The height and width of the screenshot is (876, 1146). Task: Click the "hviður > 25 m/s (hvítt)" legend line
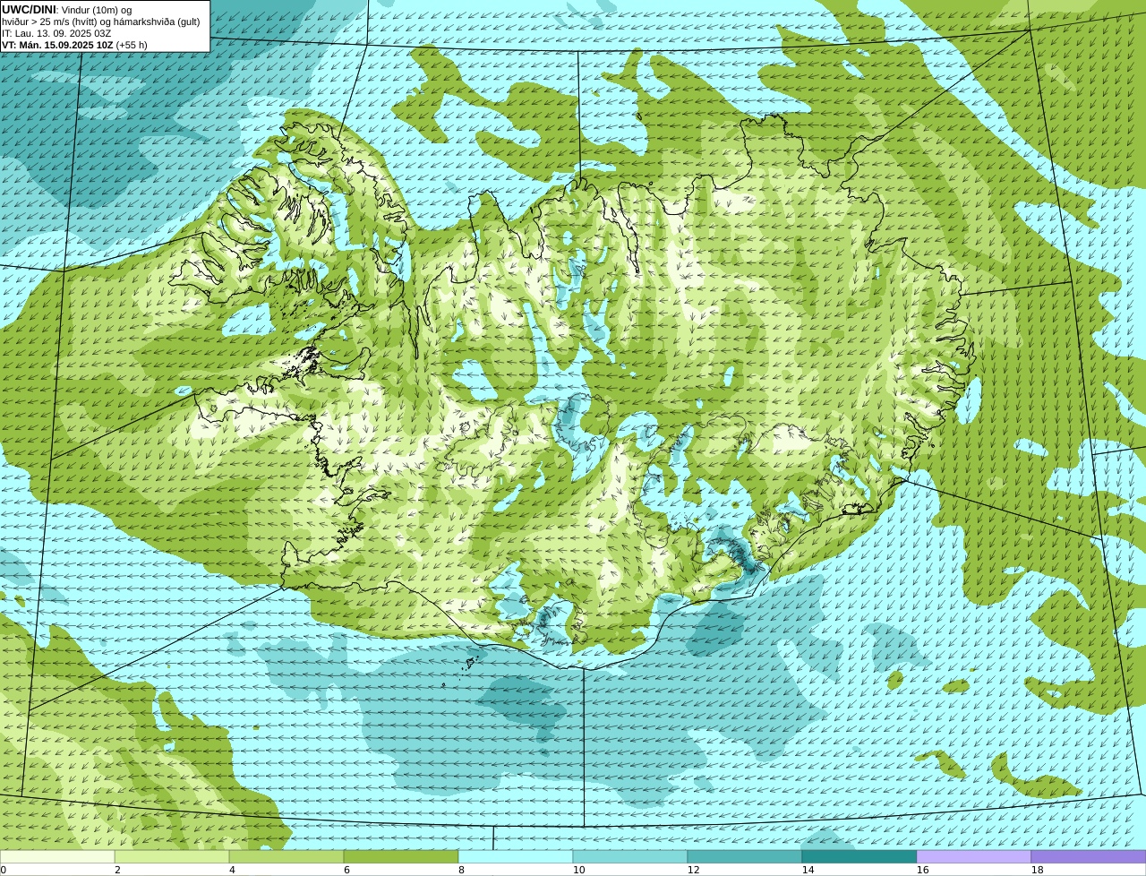coord(101,21)
